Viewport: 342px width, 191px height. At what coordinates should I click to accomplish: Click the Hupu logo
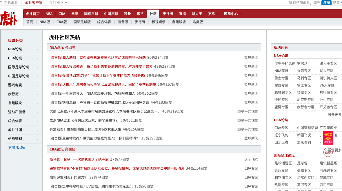coord(9,19)
